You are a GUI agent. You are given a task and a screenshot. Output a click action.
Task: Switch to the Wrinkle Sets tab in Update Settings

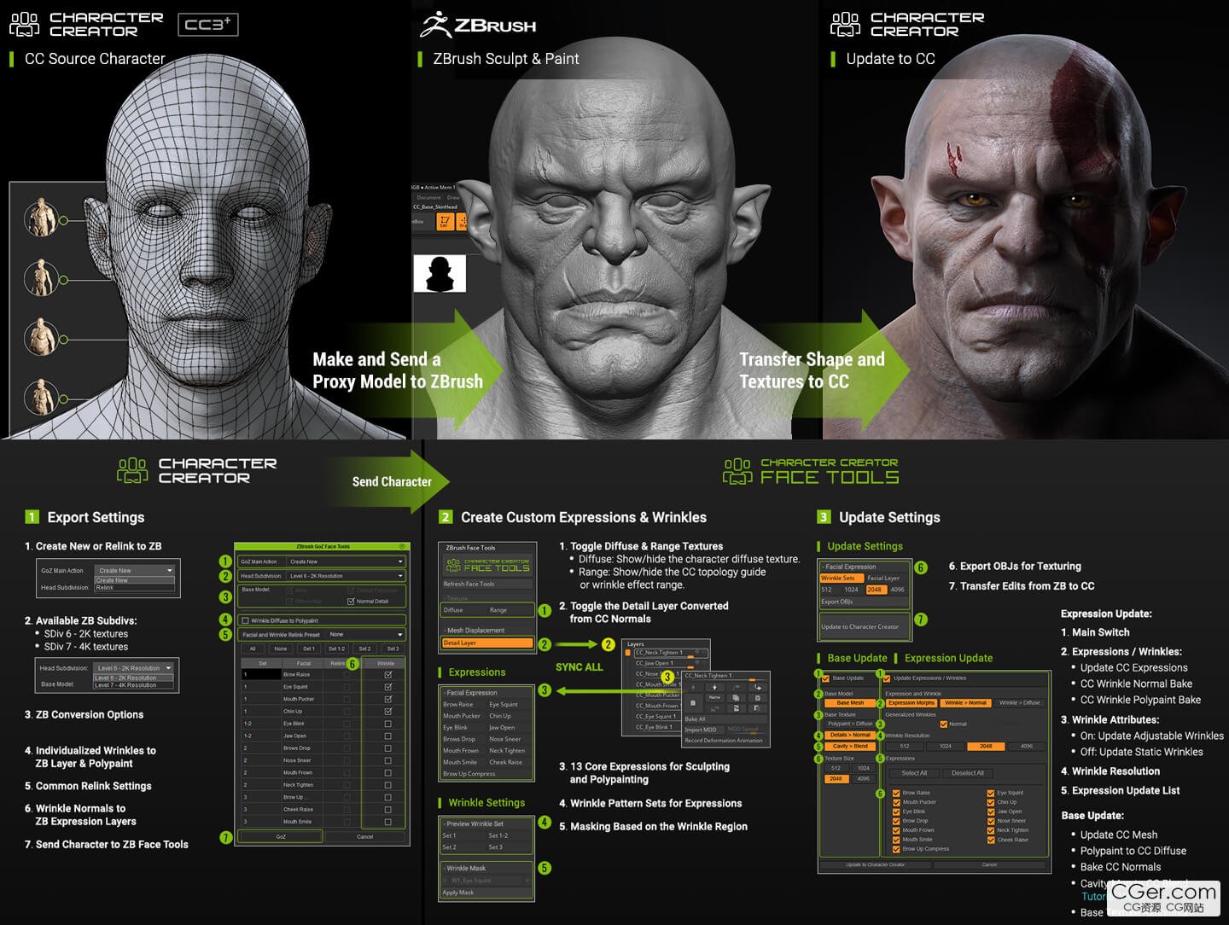842,579
